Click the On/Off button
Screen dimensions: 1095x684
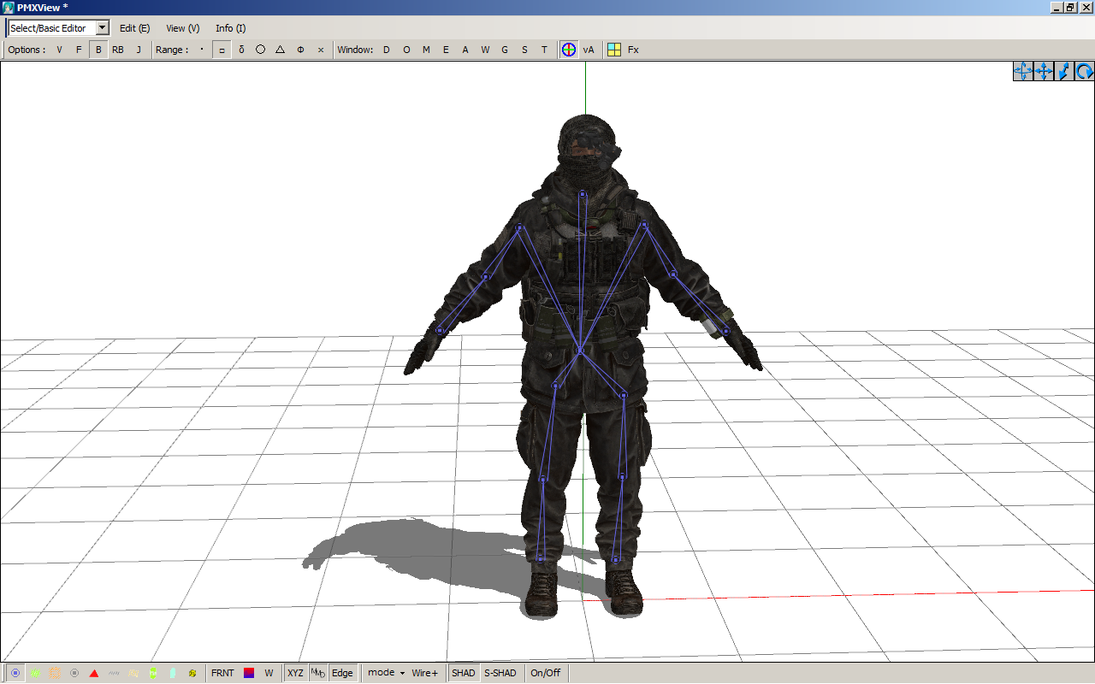545,673
